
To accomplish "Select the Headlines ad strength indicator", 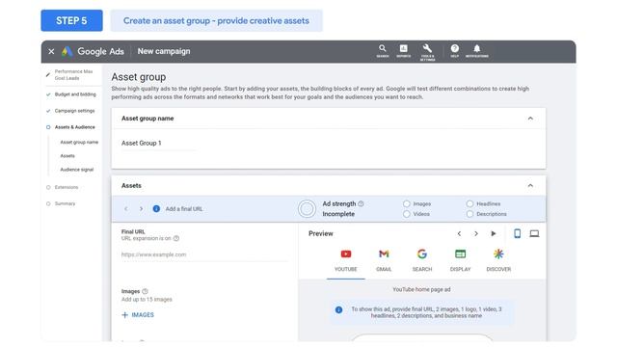I will (x=469, y=203).
